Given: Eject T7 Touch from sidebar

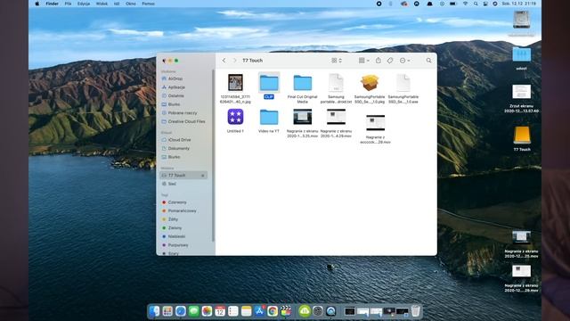Looking at the screenshot, I should [x=203, y=176].
